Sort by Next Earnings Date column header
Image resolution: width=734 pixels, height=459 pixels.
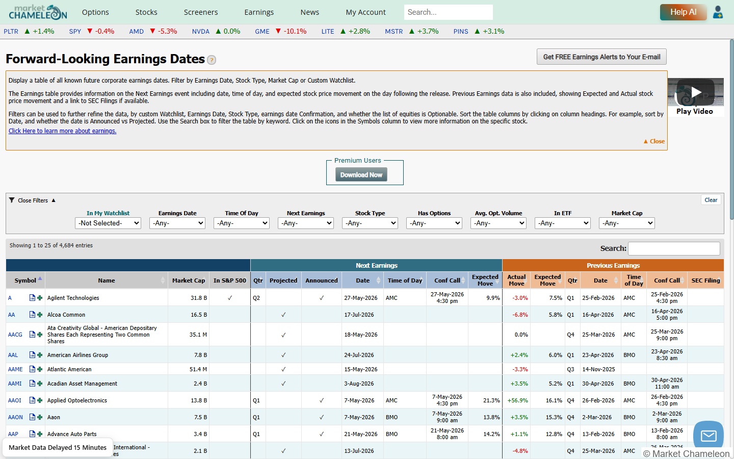[x=363, y=280]
